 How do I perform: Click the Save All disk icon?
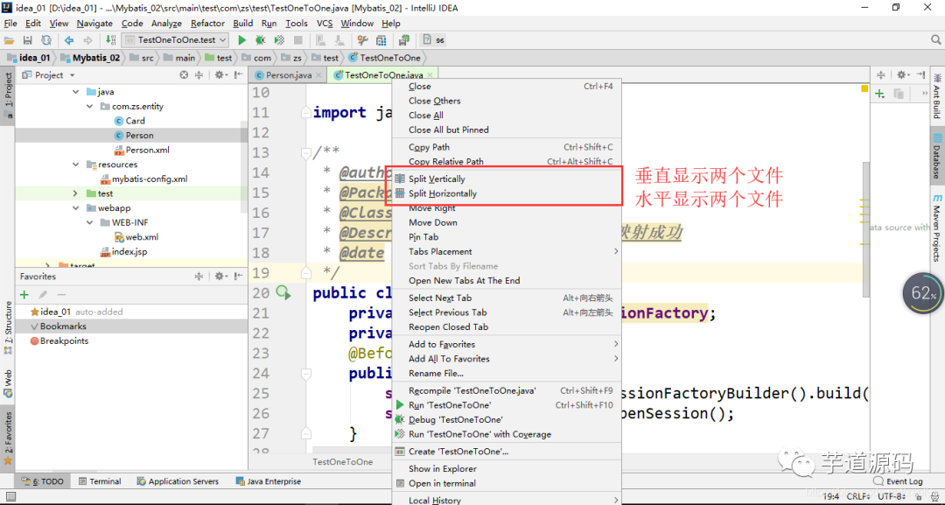28,39
